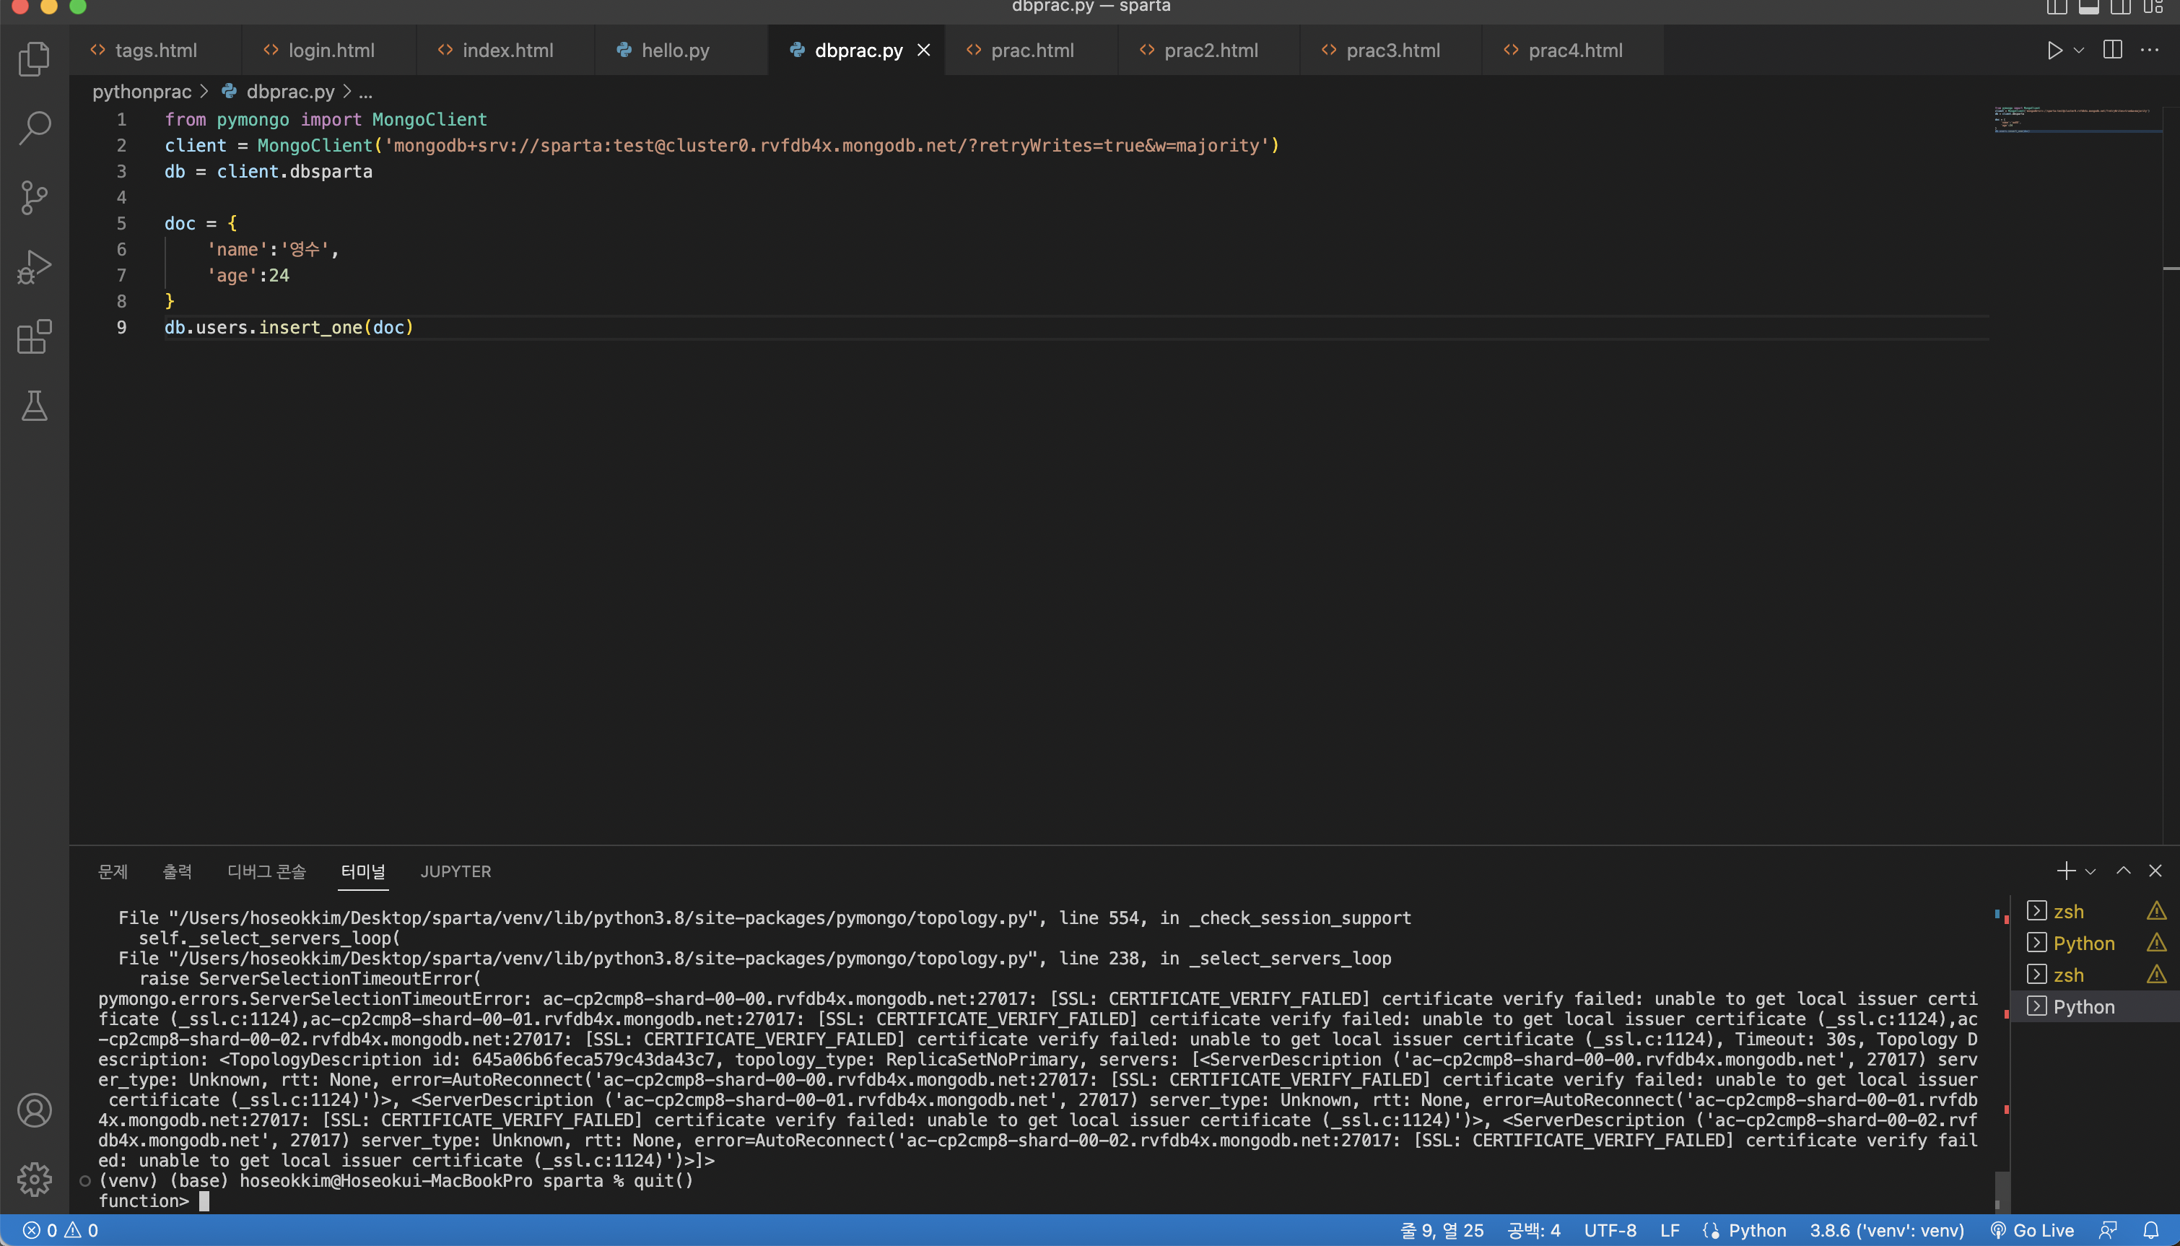
Task: Switch to the index.html editor tab
Action: [507, 51]
